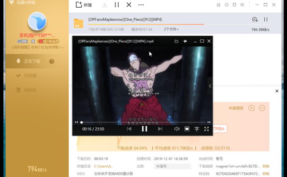
Task: Expand the player side panel chevron
Action: pos(210,86)
